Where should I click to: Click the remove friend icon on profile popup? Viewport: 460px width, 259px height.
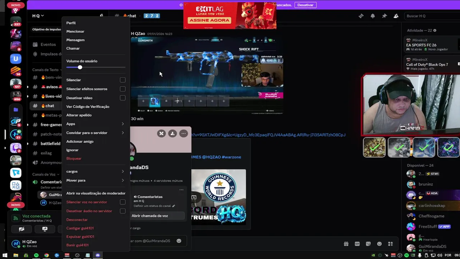click(x=161, y=133)
